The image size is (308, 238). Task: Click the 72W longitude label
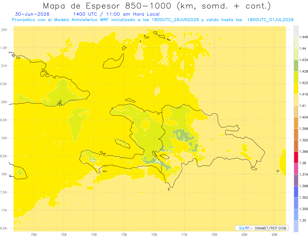pyautogui.click(x=154, y=234)
